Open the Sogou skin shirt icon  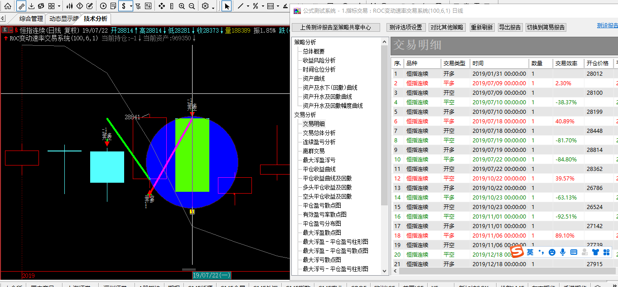[x=595, y=252]
